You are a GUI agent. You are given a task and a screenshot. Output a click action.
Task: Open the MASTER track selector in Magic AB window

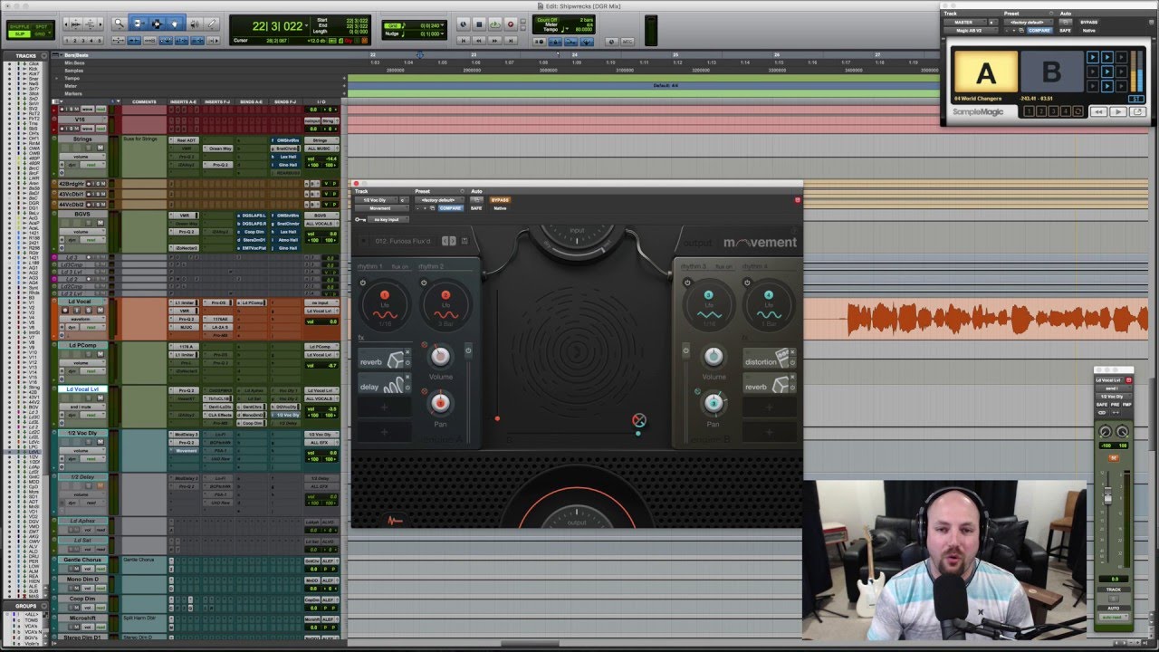point(963,22)
